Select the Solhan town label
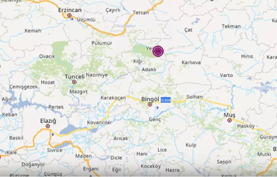 tap(195, 97)
